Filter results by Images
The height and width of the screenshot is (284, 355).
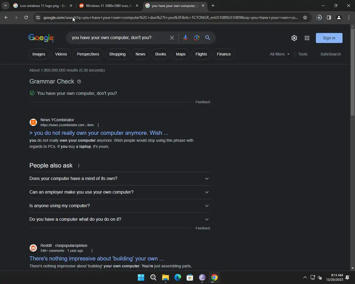point(39,54)
